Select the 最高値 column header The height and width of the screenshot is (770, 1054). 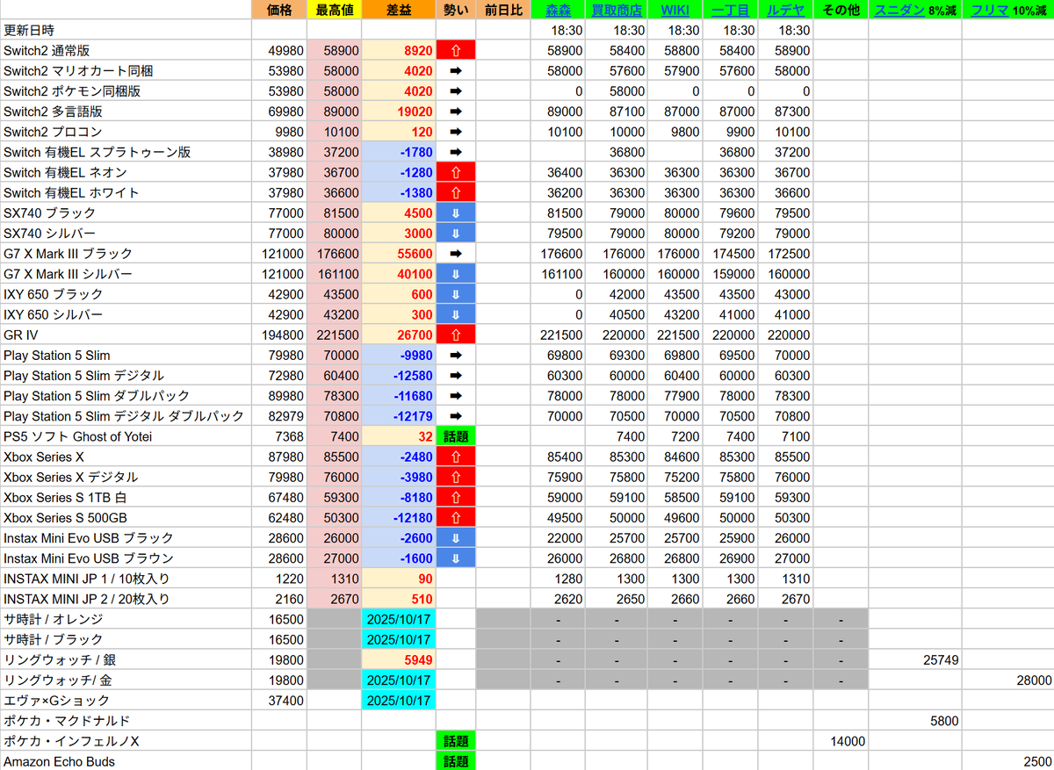point(334,10)
